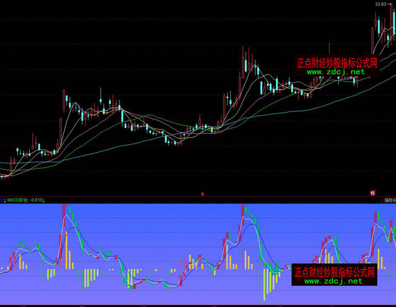Click the red marker icon above the indicator panel
The height and width of the screenshot is (307, 396).
click(372, 193)
